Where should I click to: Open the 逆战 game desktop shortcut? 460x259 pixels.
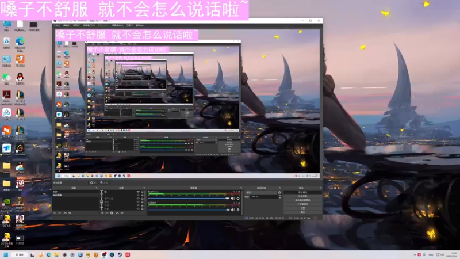pyautogui.click(x=20, y=185)
